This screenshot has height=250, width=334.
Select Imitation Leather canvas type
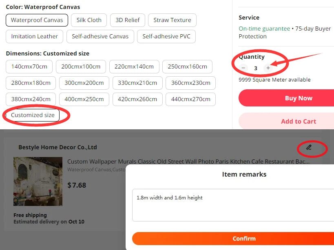click(x=34, y=36)
